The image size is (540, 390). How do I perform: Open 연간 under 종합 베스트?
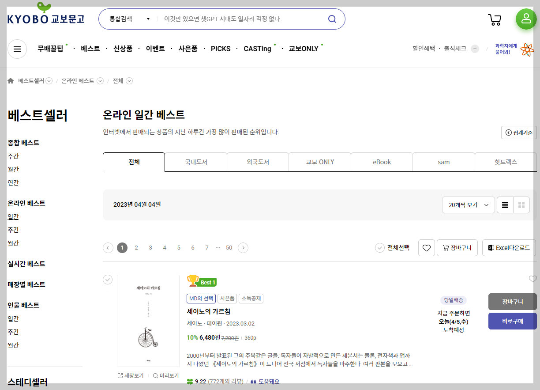tap(13, 182)
